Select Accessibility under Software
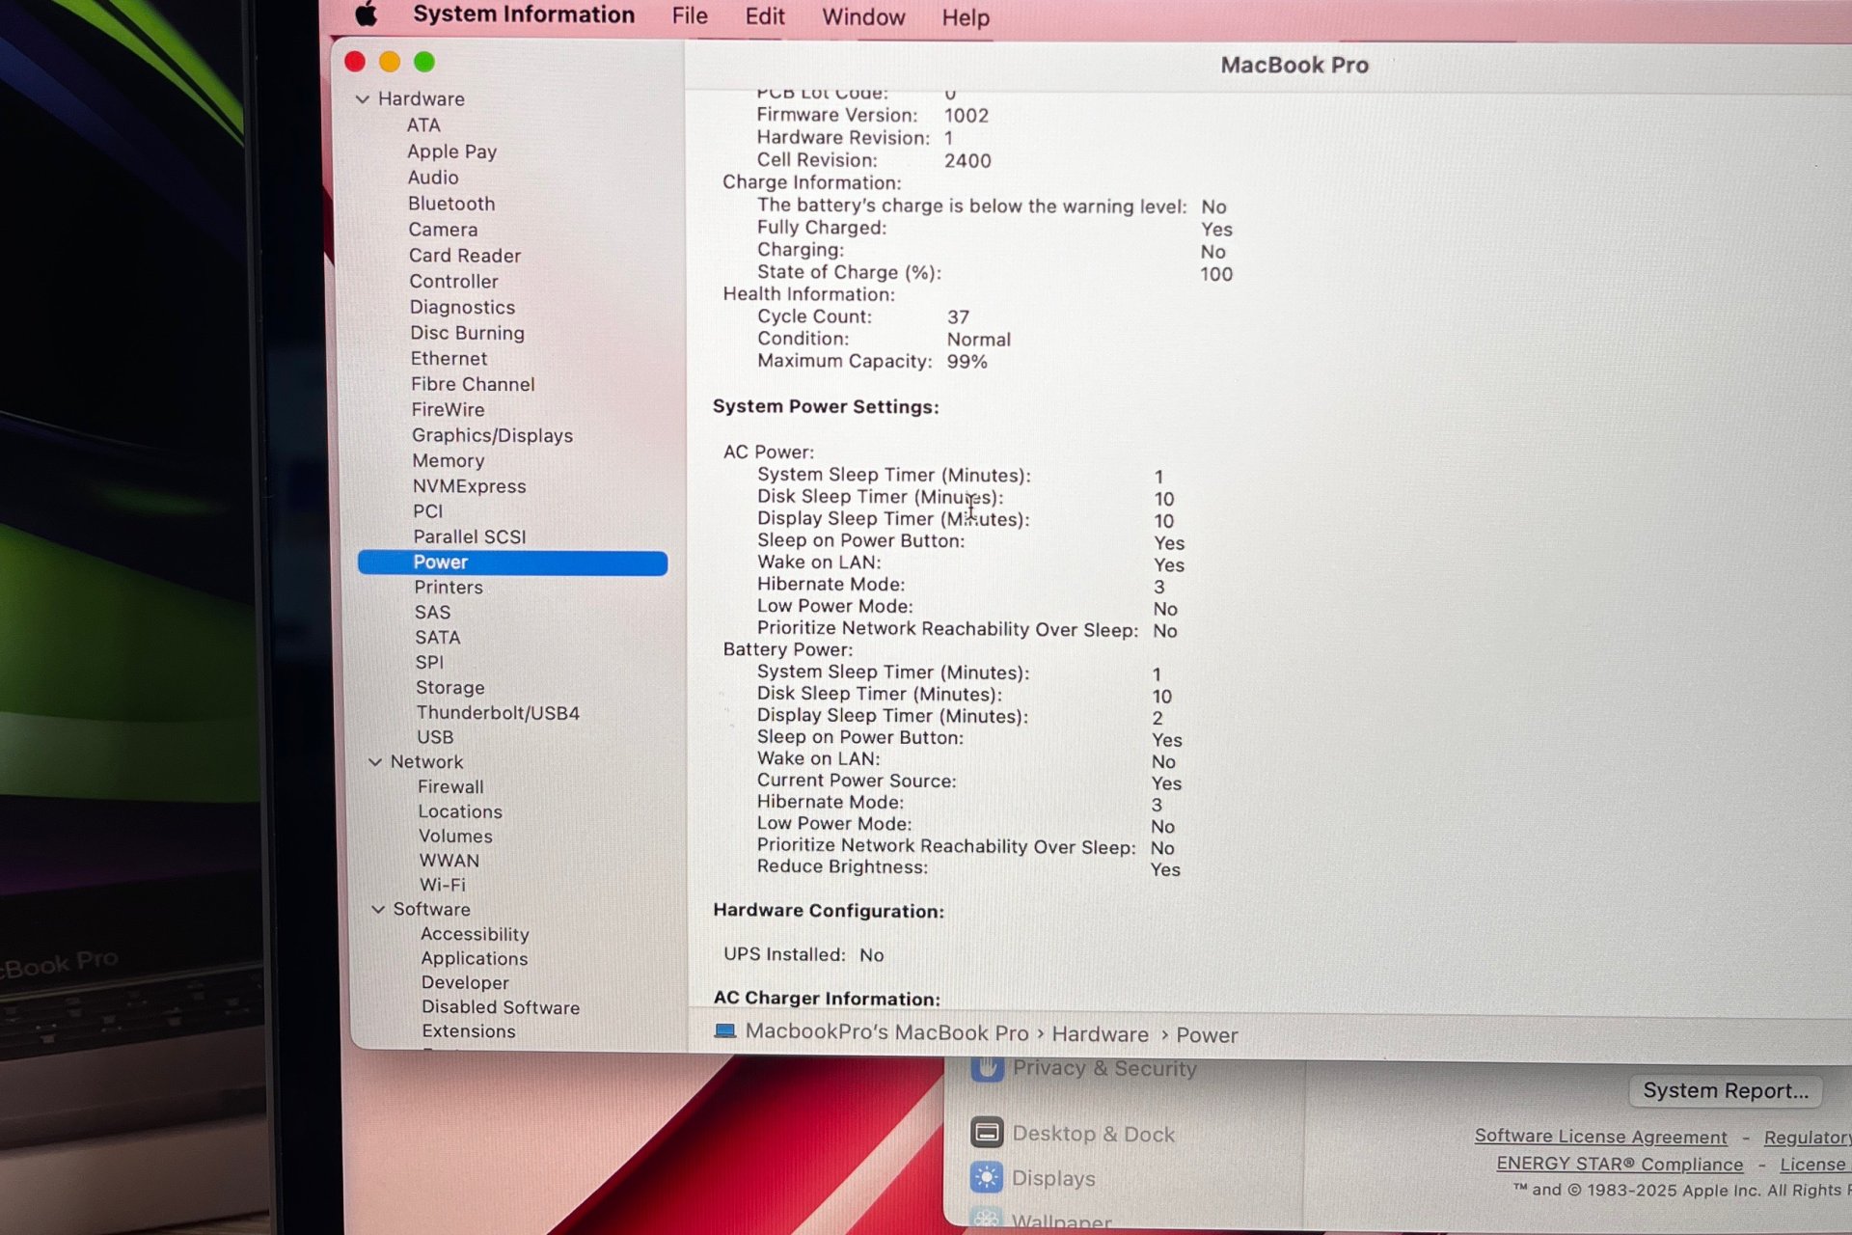This screenshot has height=1235, width=1852. (475, 934)
